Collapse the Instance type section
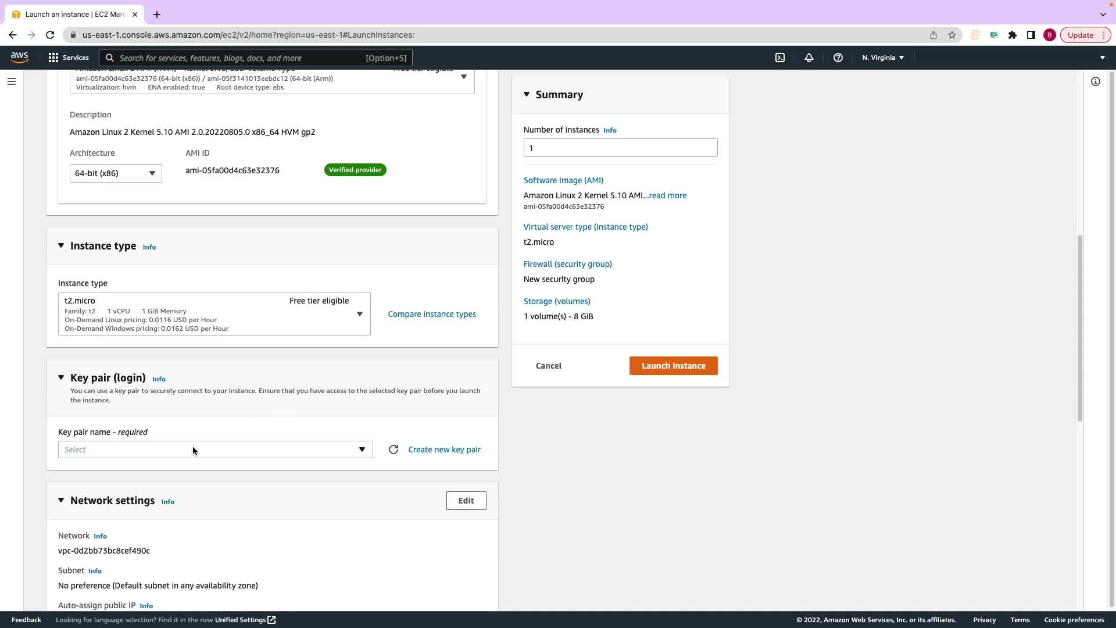This screenshot has width=1116, height=628. pos(61,246)
